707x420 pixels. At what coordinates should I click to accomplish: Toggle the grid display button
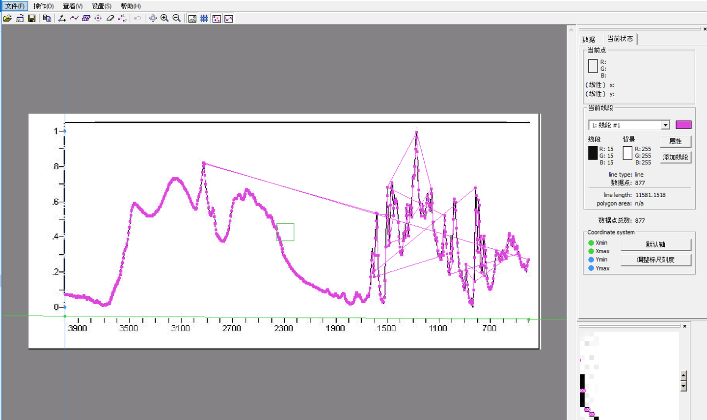204,19
